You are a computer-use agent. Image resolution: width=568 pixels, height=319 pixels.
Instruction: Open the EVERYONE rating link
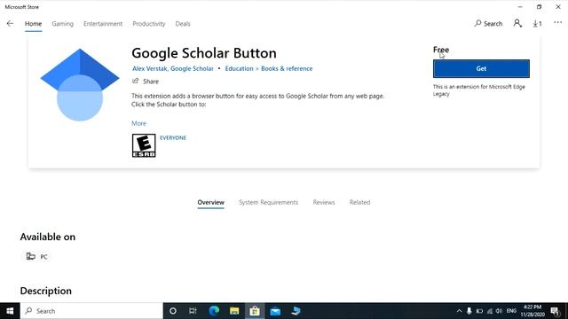173,138
